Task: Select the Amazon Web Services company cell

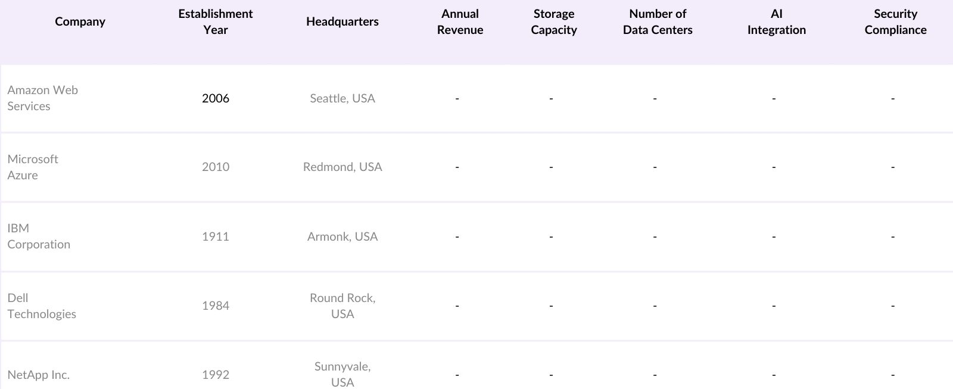Action: 43,98
